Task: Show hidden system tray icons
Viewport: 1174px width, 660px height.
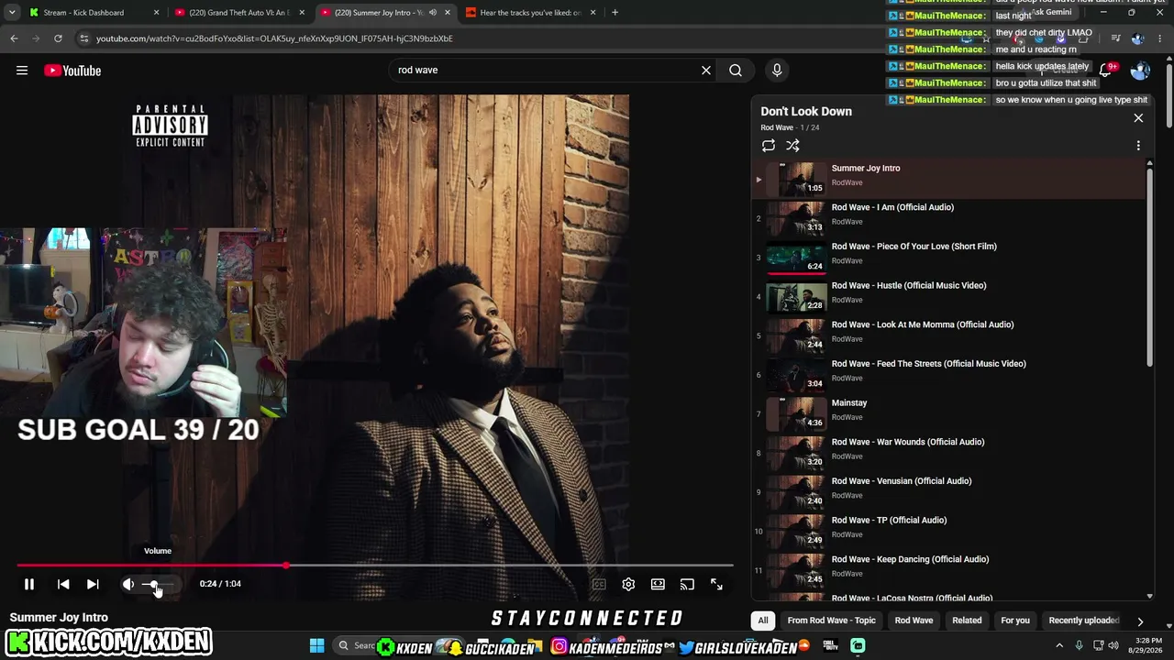Action: point(1059,646)
